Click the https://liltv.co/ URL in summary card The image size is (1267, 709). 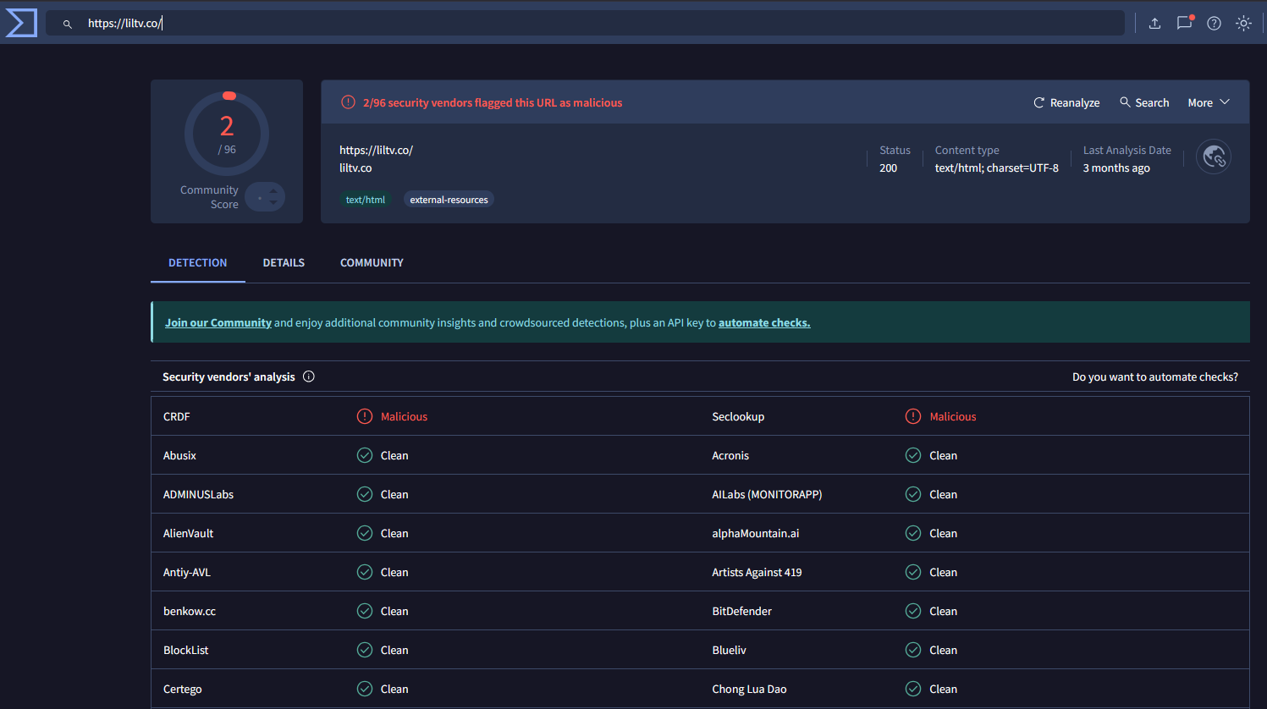tap(376, 150)
